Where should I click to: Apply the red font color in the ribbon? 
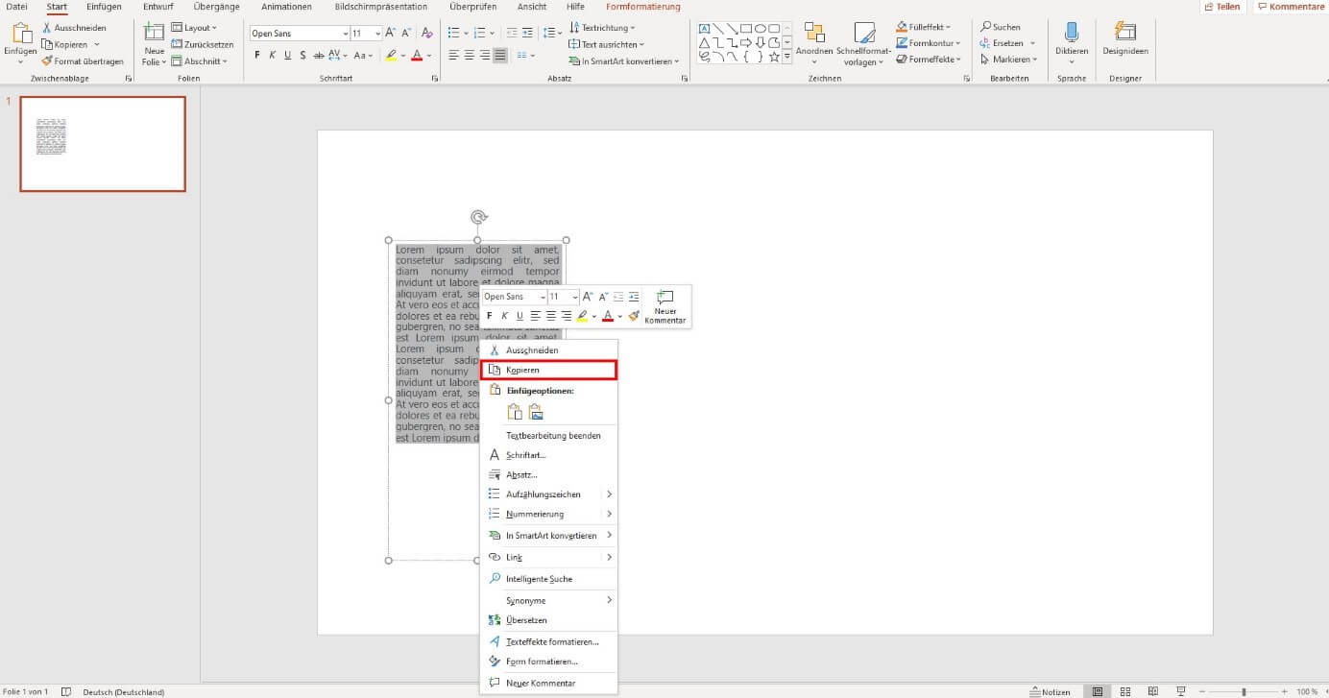pyautogui.click(x=417, y=56)
